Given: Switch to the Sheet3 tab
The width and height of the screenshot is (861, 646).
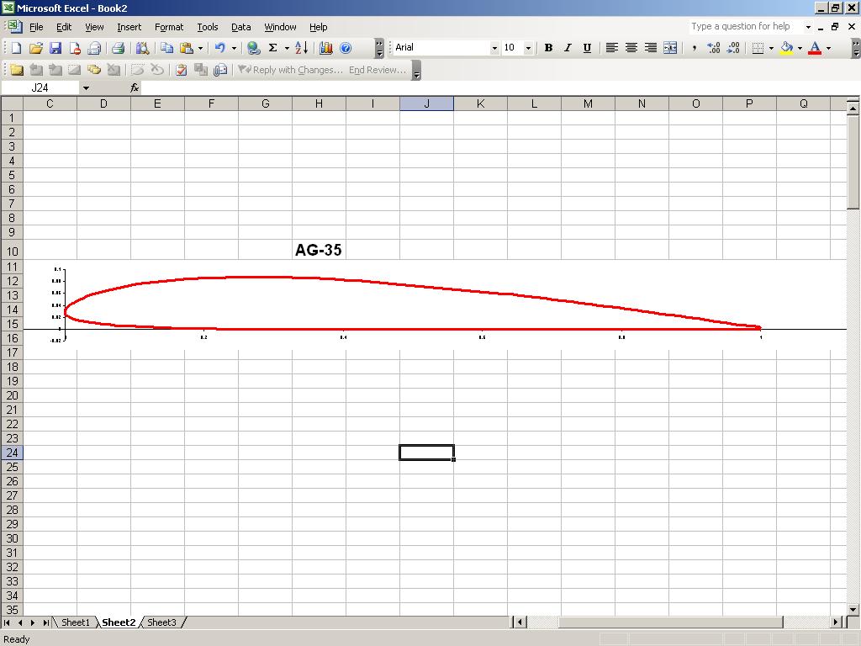Looking at the screenshot, I should tap(161, 622).
